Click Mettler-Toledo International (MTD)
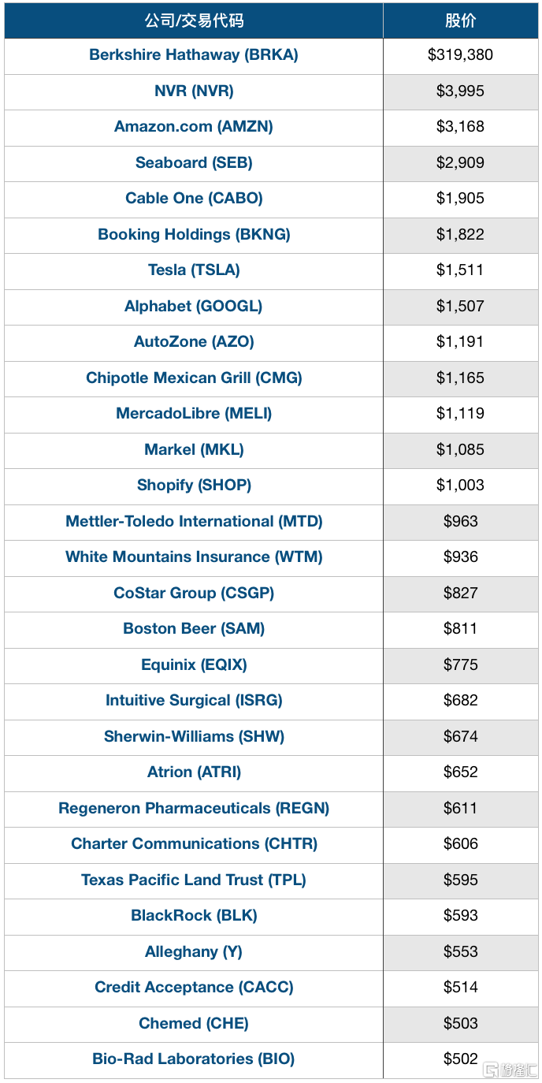This screenshot has height=1083, width=542. coord(194,522)
